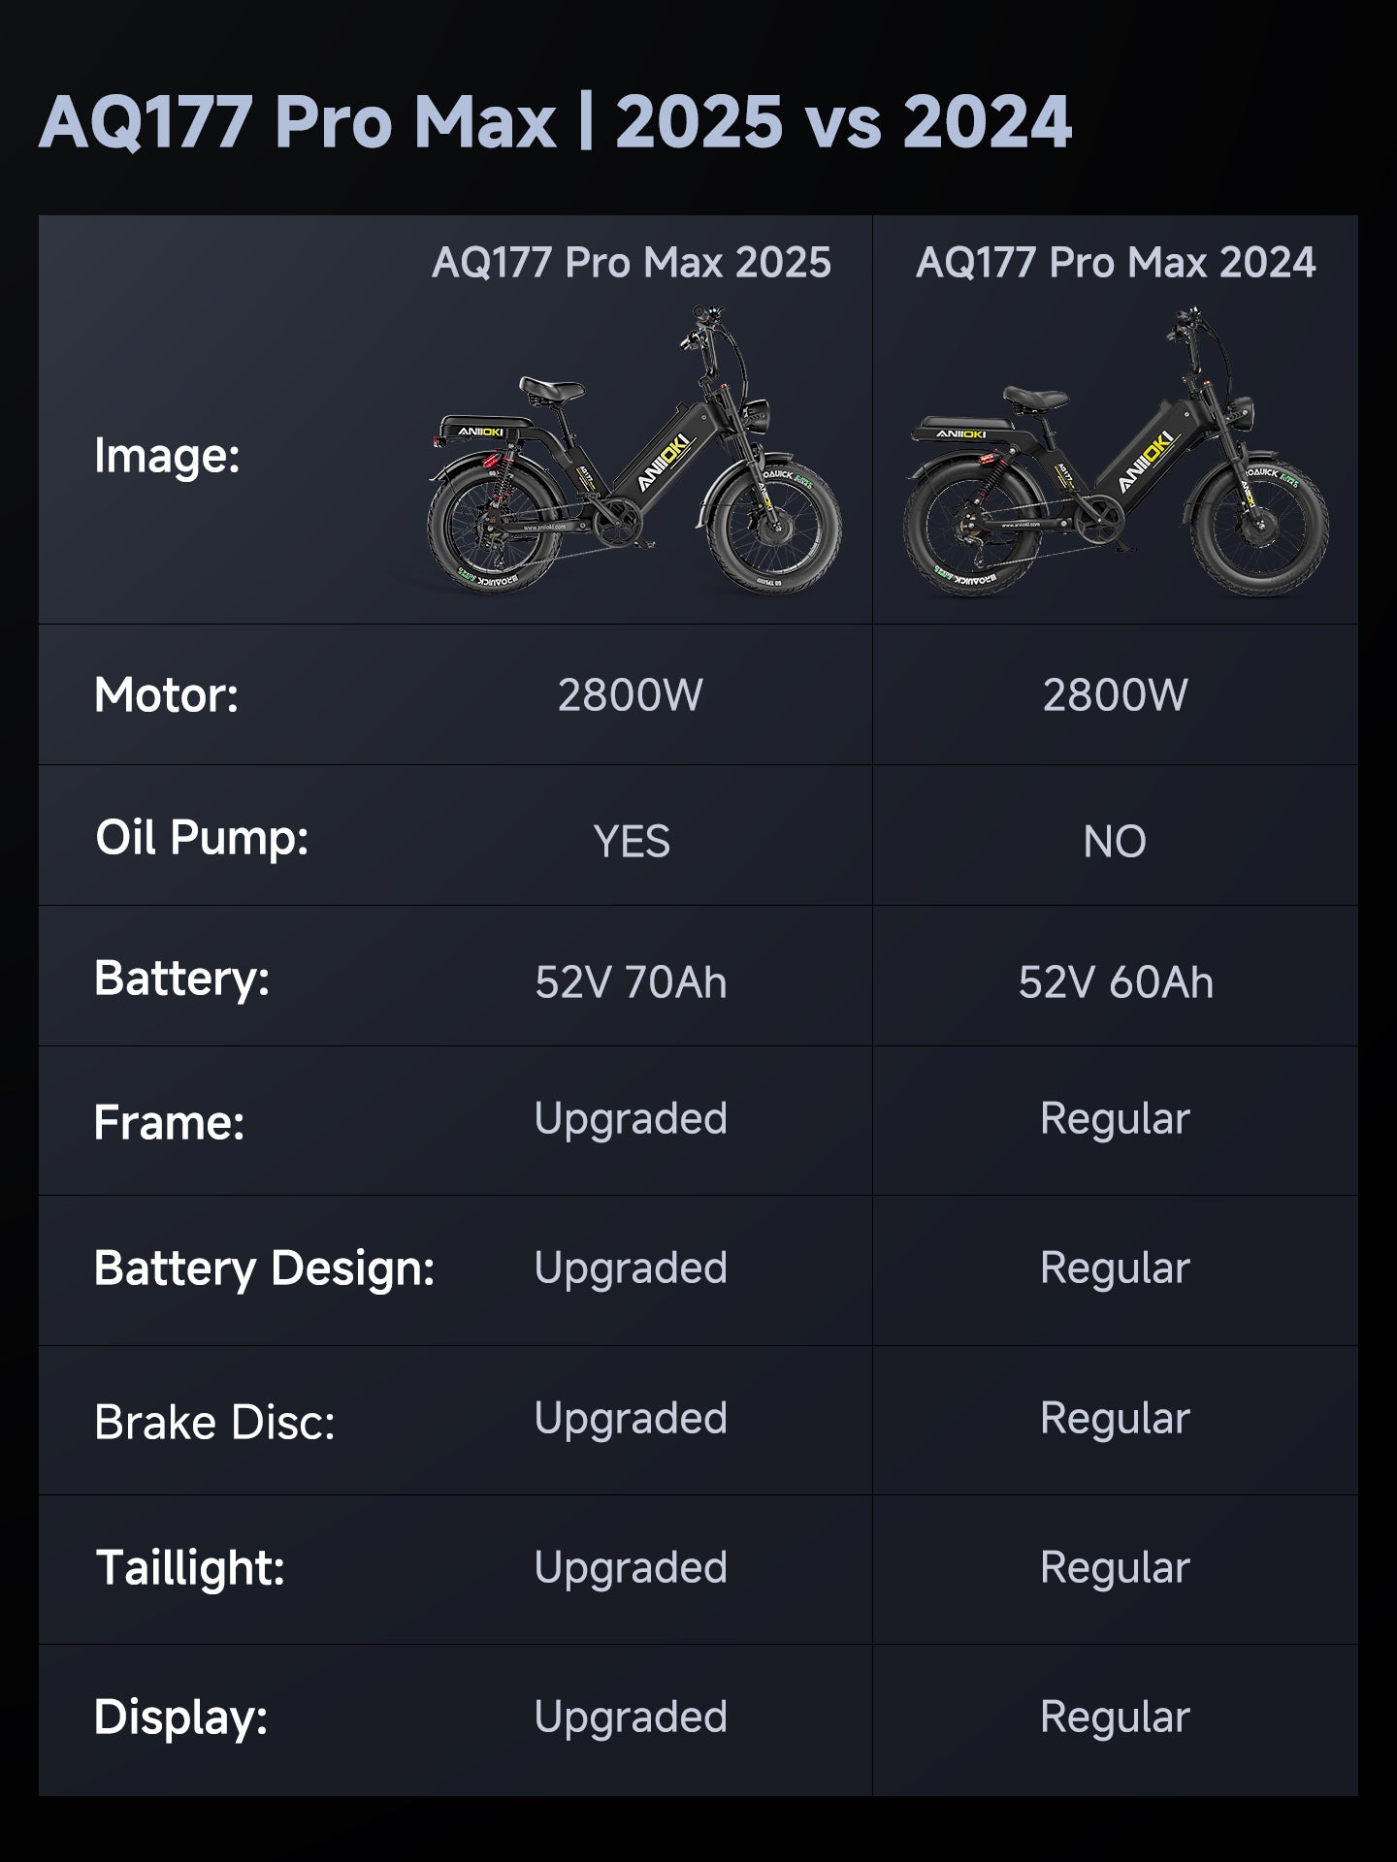The image size is (1397, 1862).
Task: Click the "Oil Pump:" row label
Action: point(202,838)
